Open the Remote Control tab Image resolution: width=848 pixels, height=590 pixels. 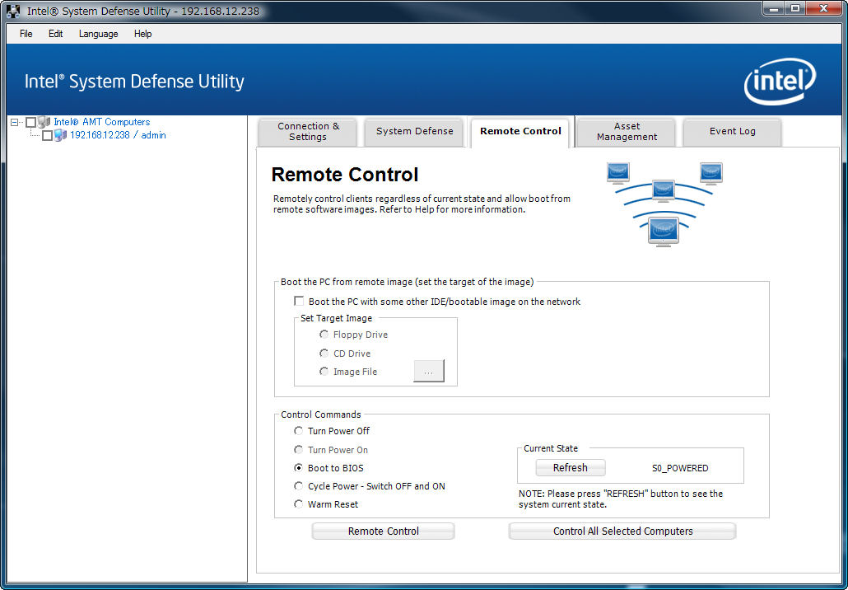(x=520, y=132)
